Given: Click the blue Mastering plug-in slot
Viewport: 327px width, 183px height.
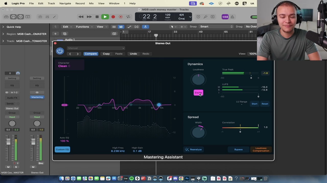Looking at the screenshot, I should pyautogui.click(x=37, y=97).
